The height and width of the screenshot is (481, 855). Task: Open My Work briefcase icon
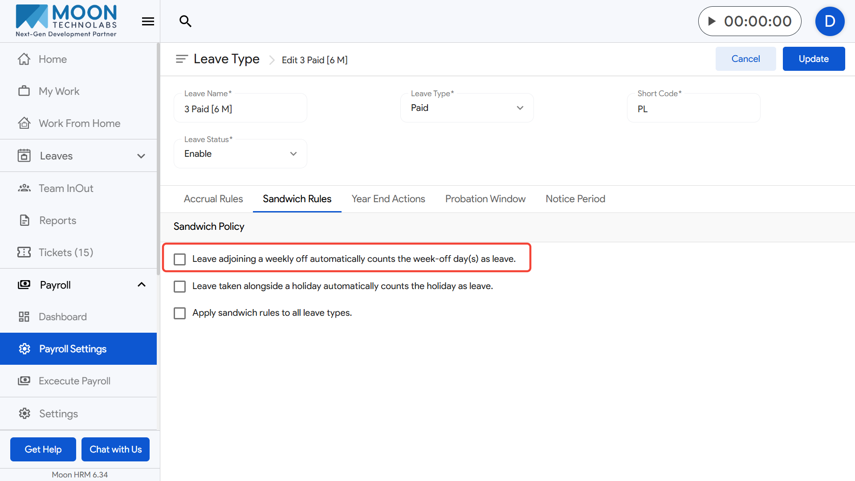pos(24,91)
